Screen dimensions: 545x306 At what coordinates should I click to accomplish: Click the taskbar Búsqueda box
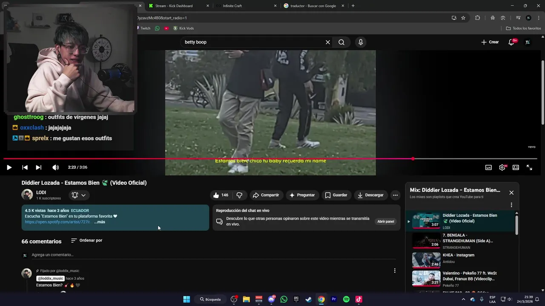[210, 299]
